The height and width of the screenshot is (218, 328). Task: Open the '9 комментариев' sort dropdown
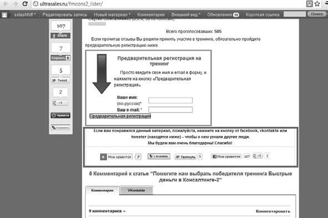107,211
